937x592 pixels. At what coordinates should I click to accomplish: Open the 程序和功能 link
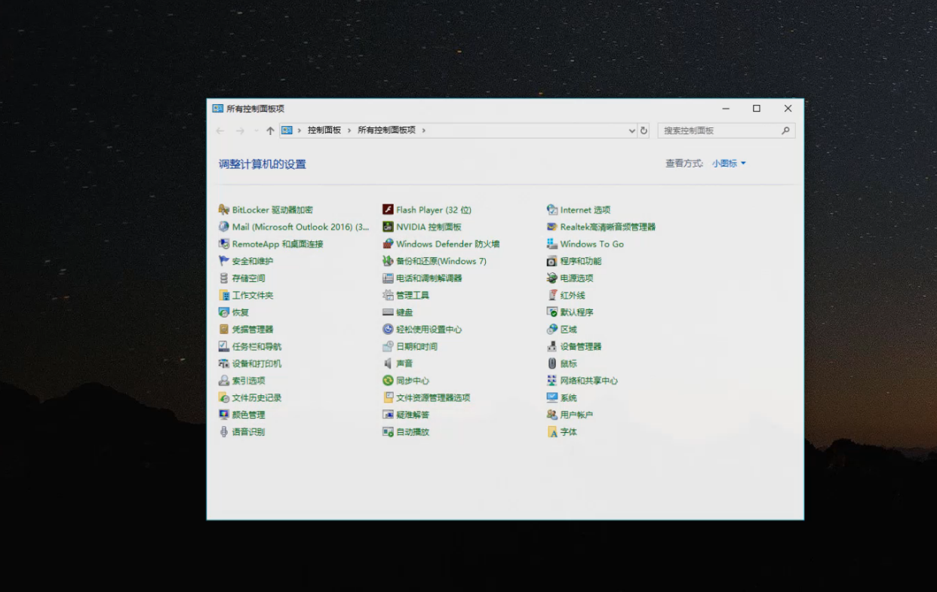click(x=580, y=261)
